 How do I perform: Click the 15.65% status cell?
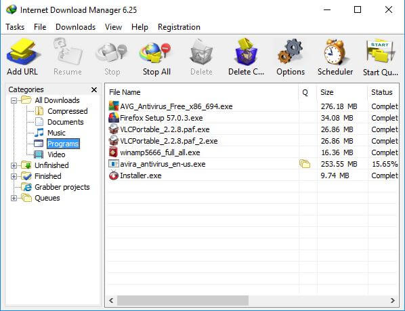[x=385, y=164]
